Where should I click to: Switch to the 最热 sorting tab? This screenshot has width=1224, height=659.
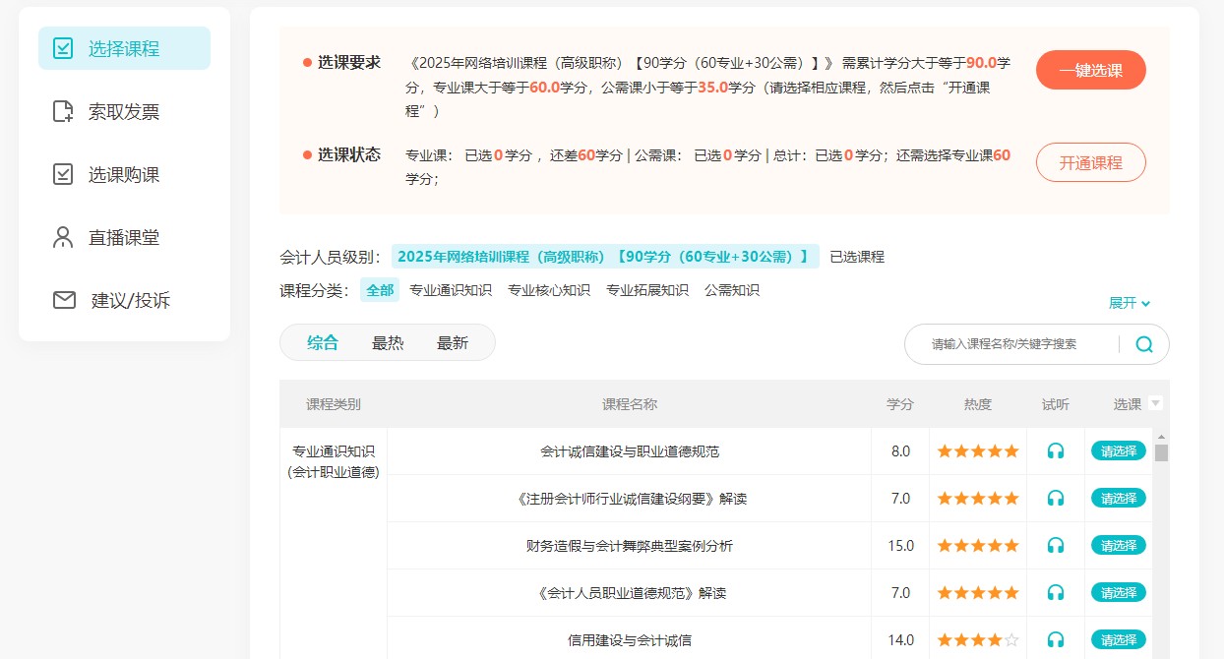[389, 341]
